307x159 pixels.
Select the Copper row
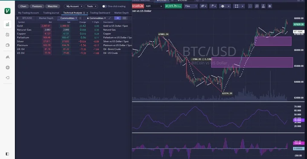(x=74, y=34)
